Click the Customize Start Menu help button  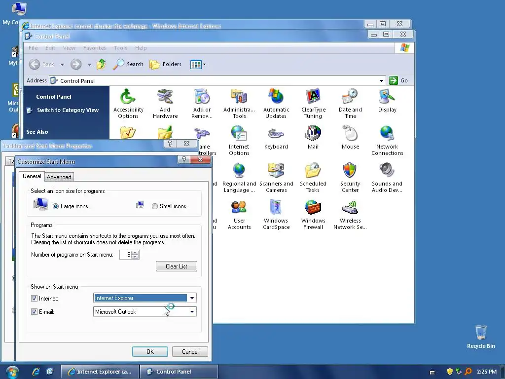pos(183,159)
